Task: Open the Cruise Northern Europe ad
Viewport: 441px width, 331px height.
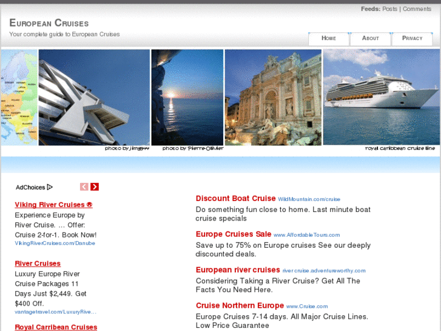Action: pyautogui.click(x=240, y=305)
